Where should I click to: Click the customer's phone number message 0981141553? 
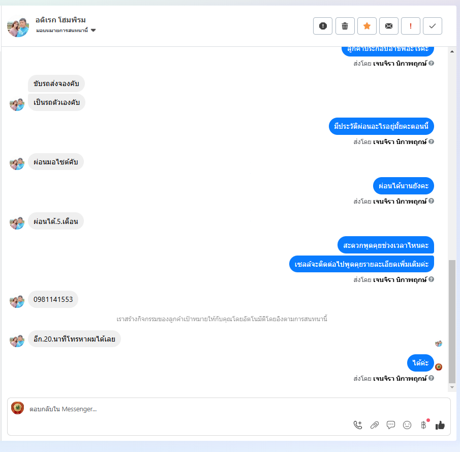(x=53, y=299)
